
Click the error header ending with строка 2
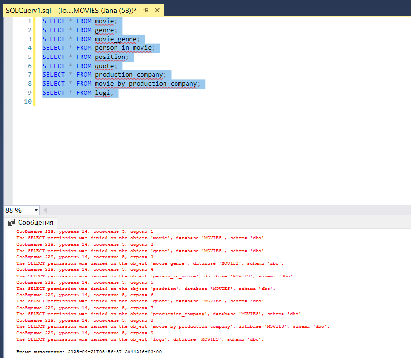click(85, 244)
